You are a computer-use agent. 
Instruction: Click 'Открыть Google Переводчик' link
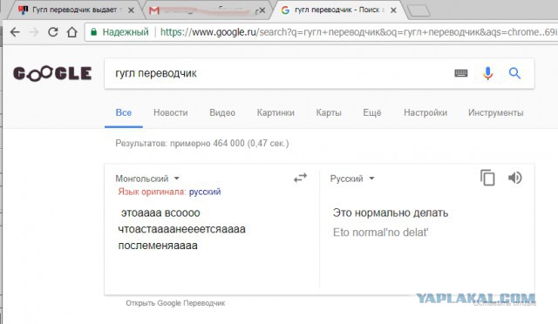pos(175,303)
